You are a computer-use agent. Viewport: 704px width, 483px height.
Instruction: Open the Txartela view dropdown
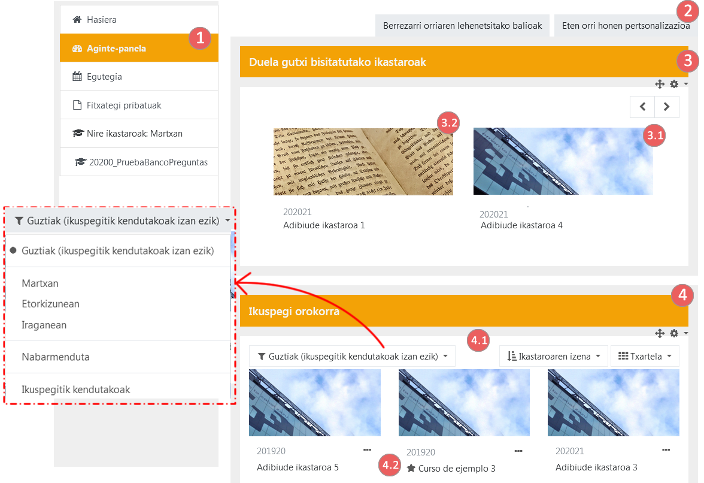[x=645, y=356]
